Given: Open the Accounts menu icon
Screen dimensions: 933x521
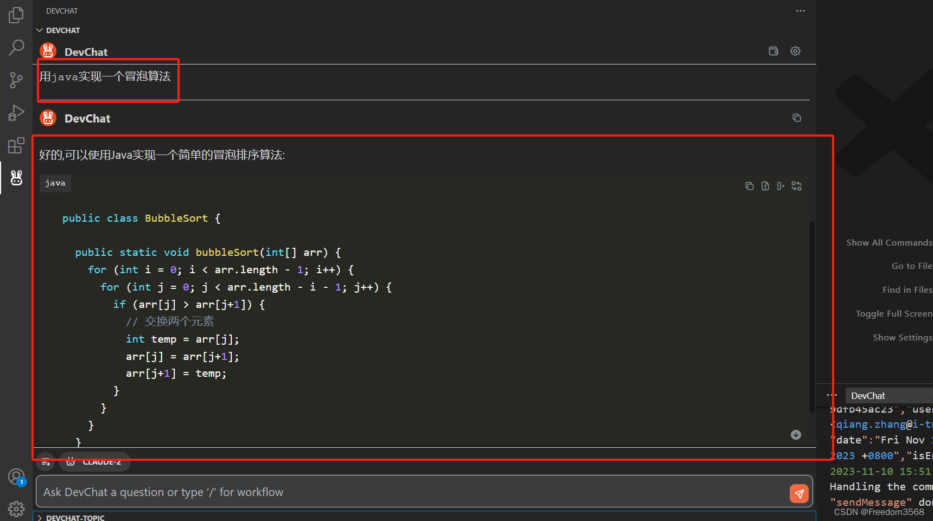Looking at the screenshot, I should tap(16, 477).
